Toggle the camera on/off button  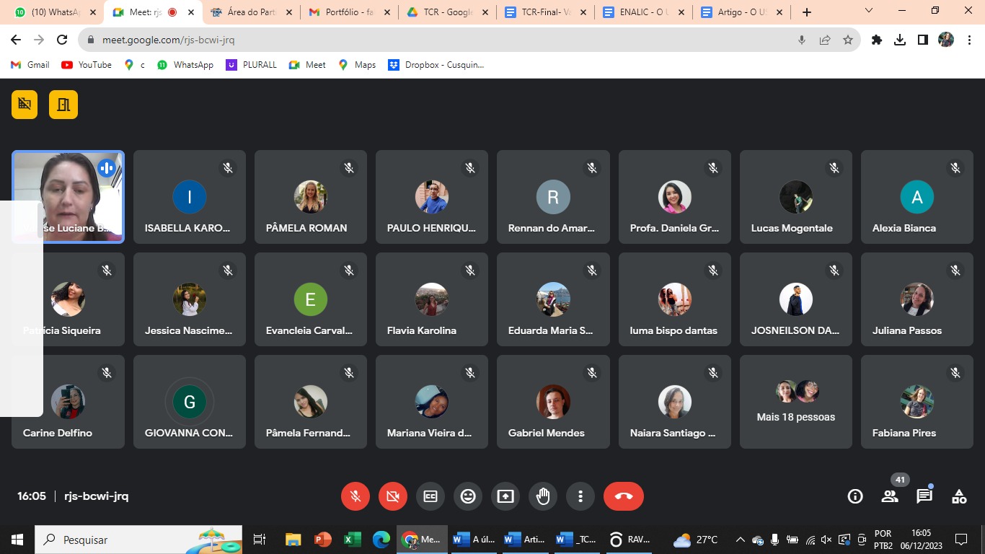pyautogui.click(x=393, y=496)
